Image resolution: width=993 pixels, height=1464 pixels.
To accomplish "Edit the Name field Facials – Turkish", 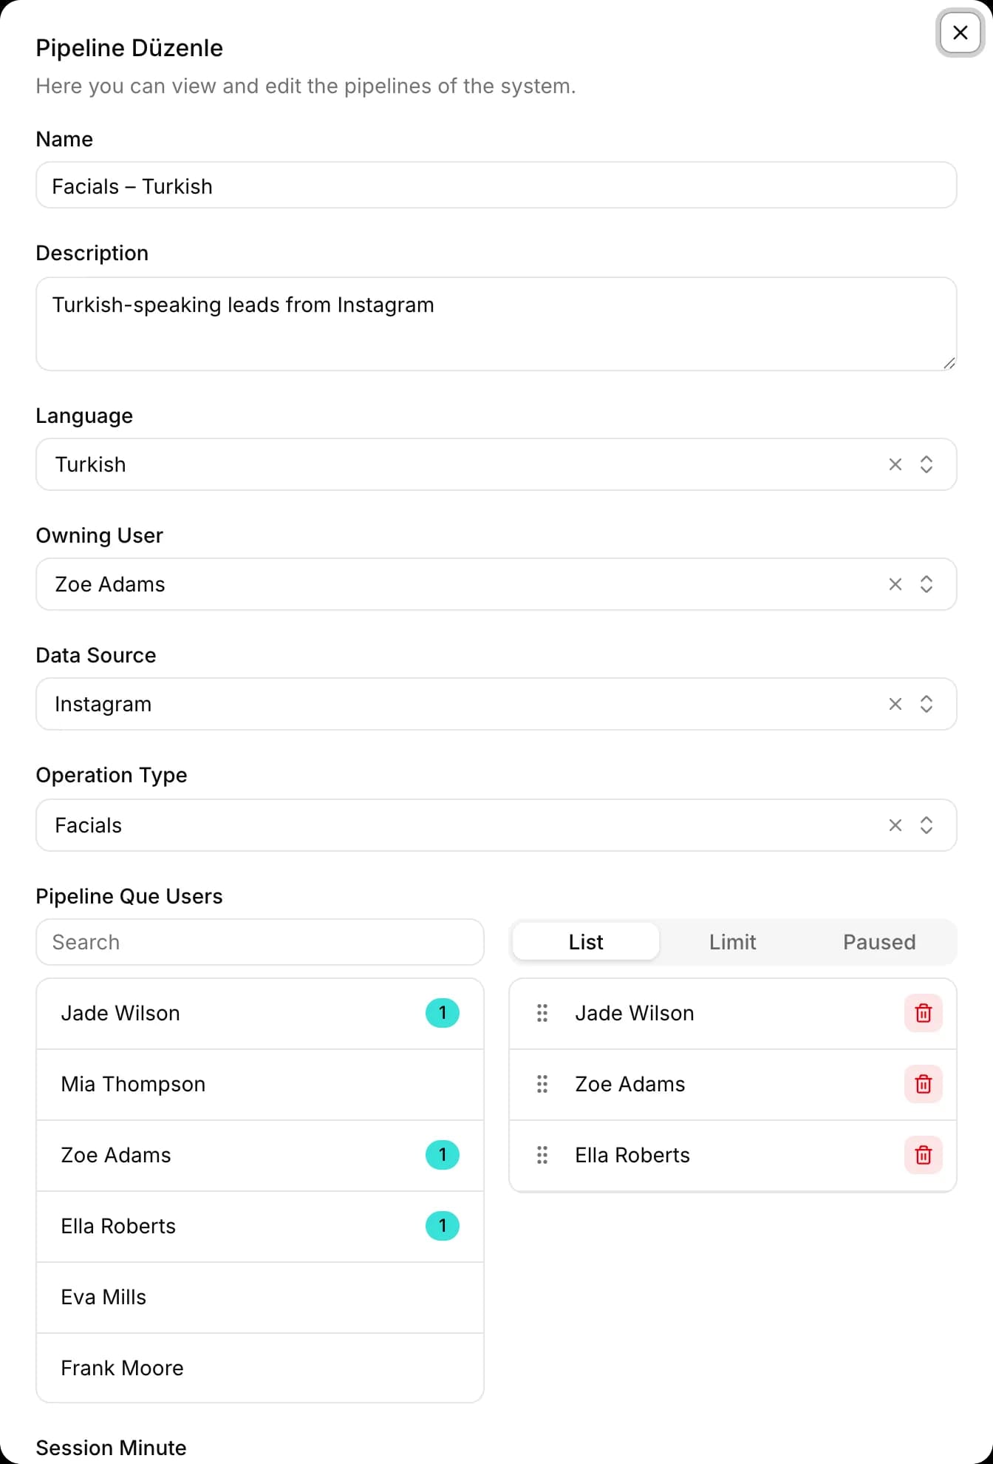I will coord(496,186).
